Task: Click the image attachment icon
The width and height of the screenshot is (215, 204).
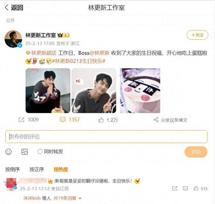Action: 25,152
